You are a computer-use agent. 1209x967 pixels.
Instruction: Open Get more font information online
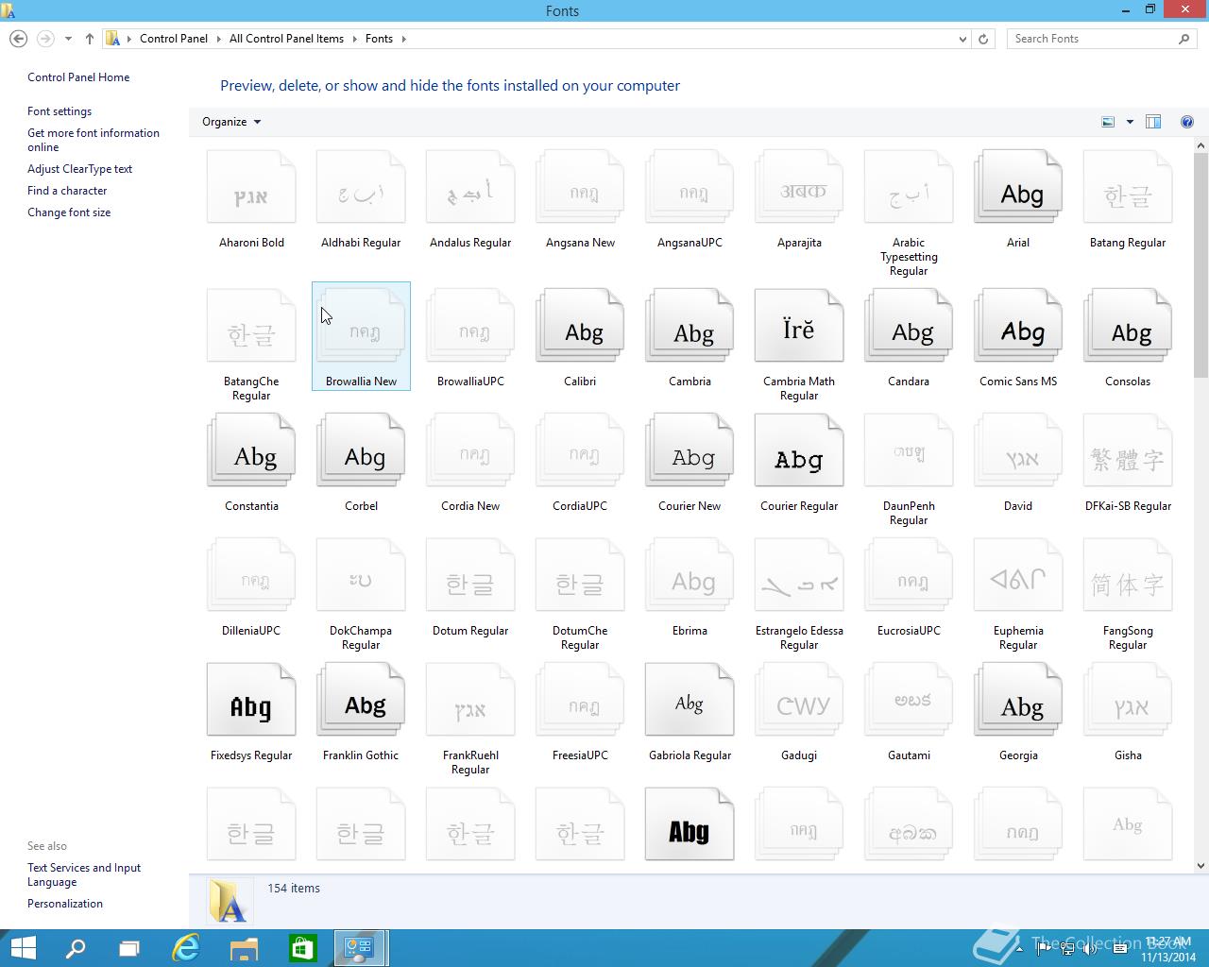click(94, 140)
